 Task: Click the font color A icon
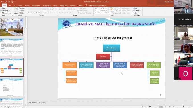click(x=54, y=12)
